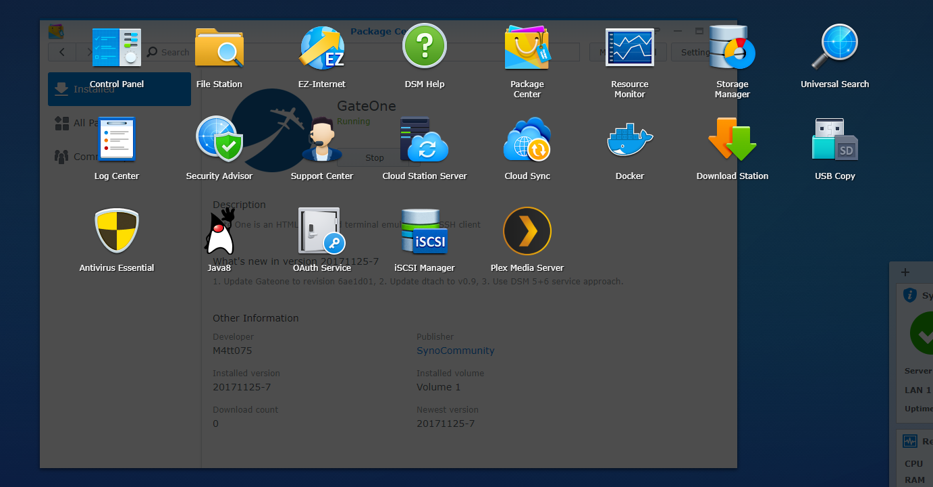Open OAuth Service

[322, 231]
